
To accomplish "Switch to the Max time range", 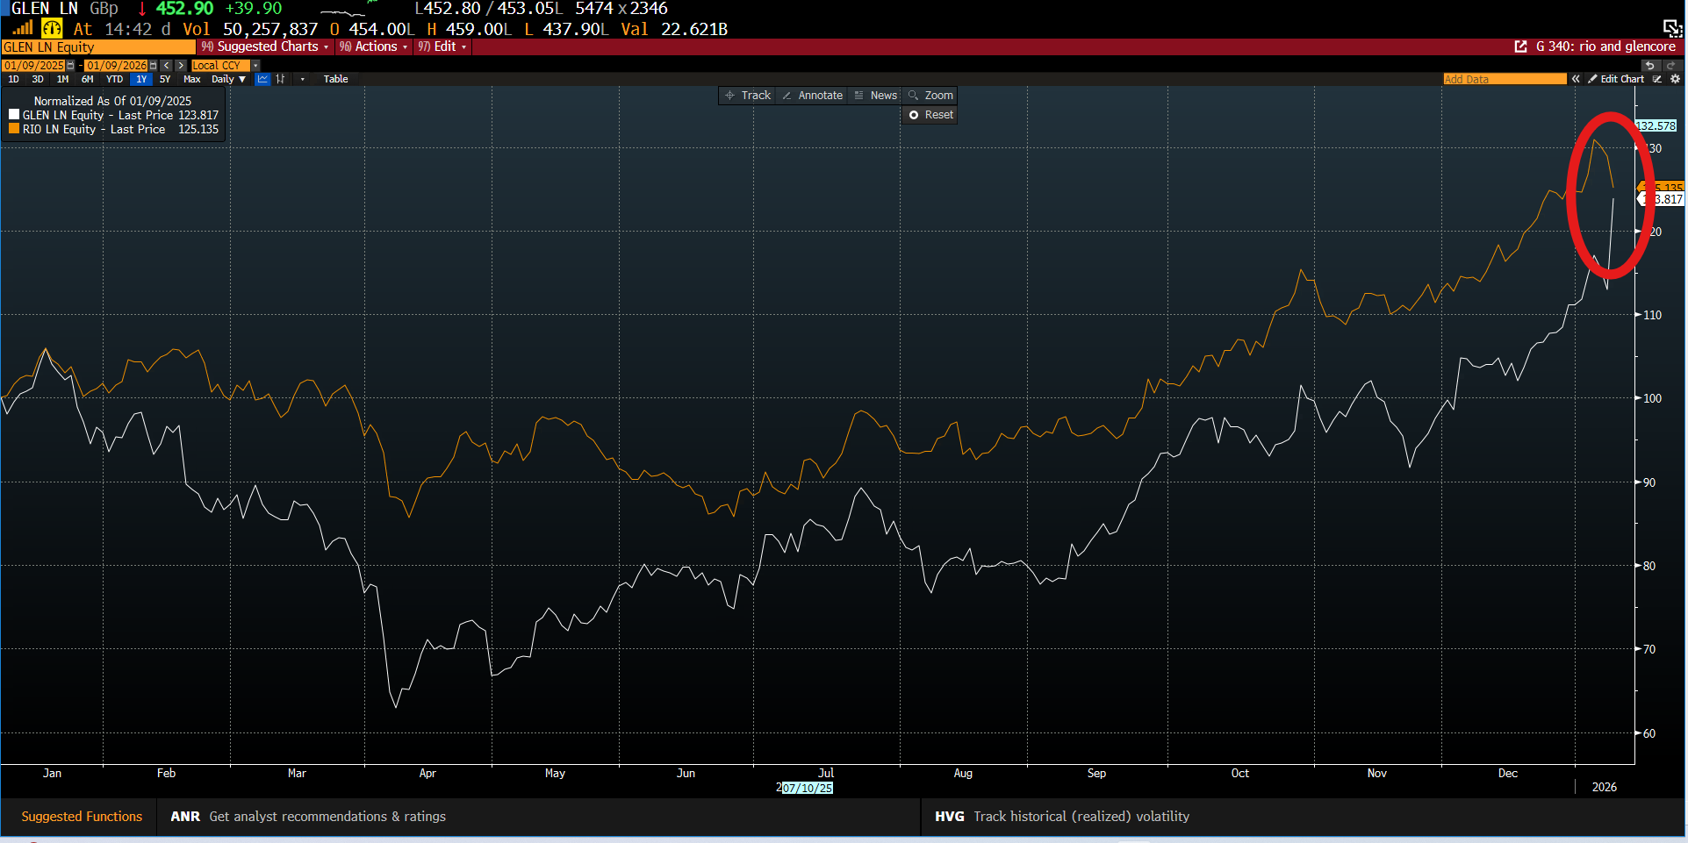I will pyautogui.click(x=191, y=79).
